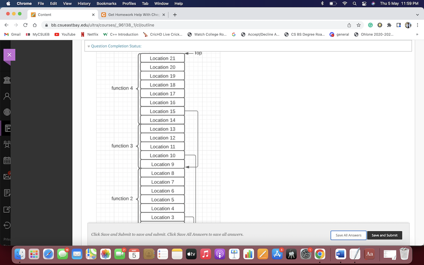Open the Organizations group icon

tap(7, 144)
